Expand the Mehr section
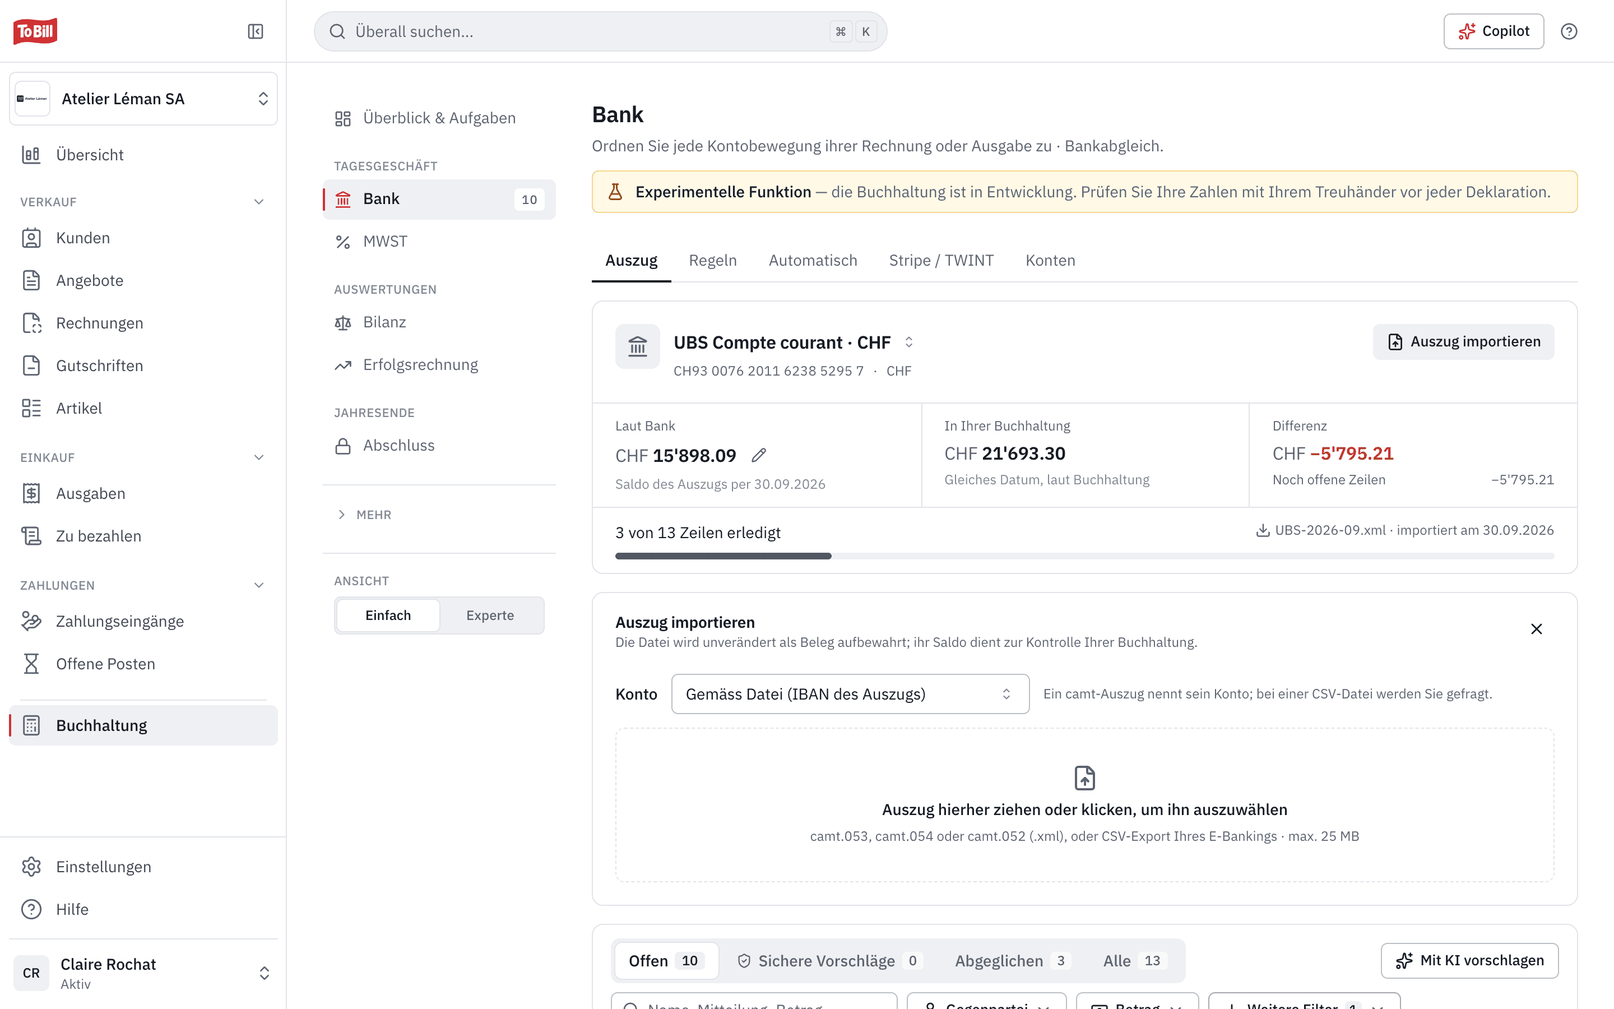1614x1009 pixels. pyautogui.click(x=364, y=515)
